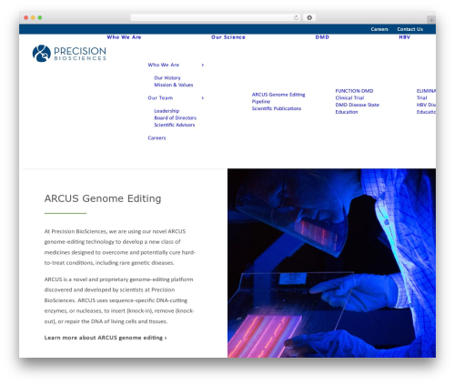The image size is (455, 385).
Task: Open the DMD top menu
Action: (x=322, y=37)
